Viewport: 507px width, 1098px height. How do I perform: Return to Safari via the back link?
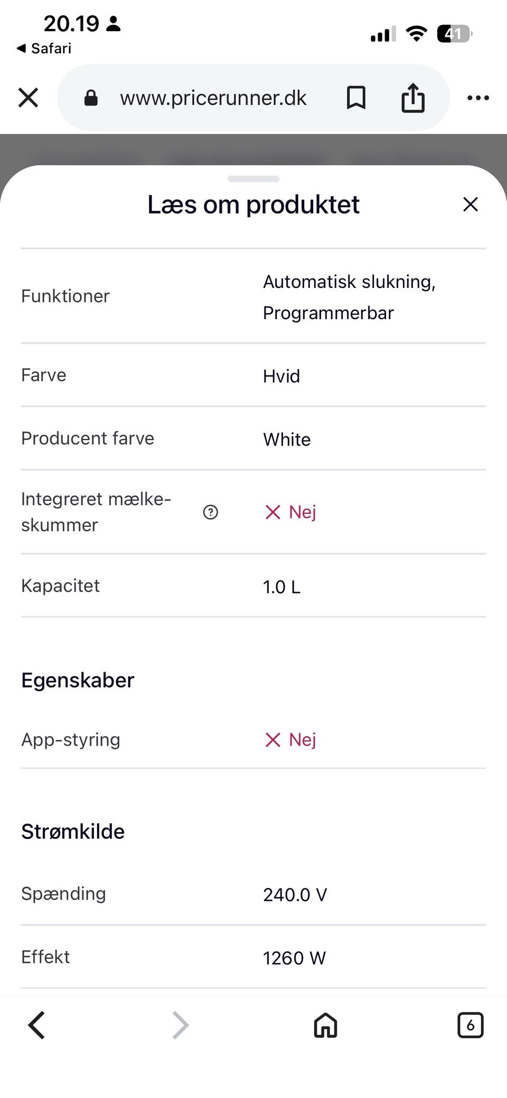(x=44, y=49)
